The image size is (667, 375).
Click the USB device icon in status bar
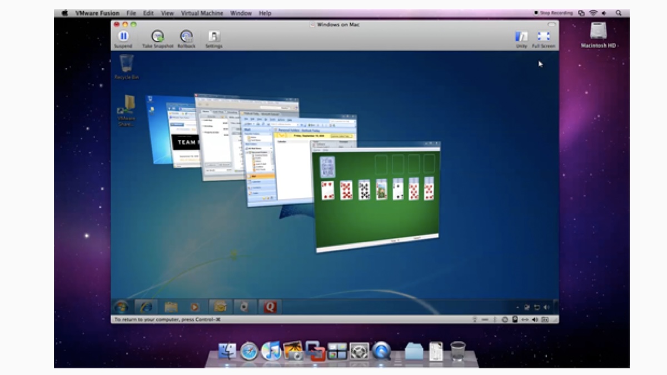475,319
